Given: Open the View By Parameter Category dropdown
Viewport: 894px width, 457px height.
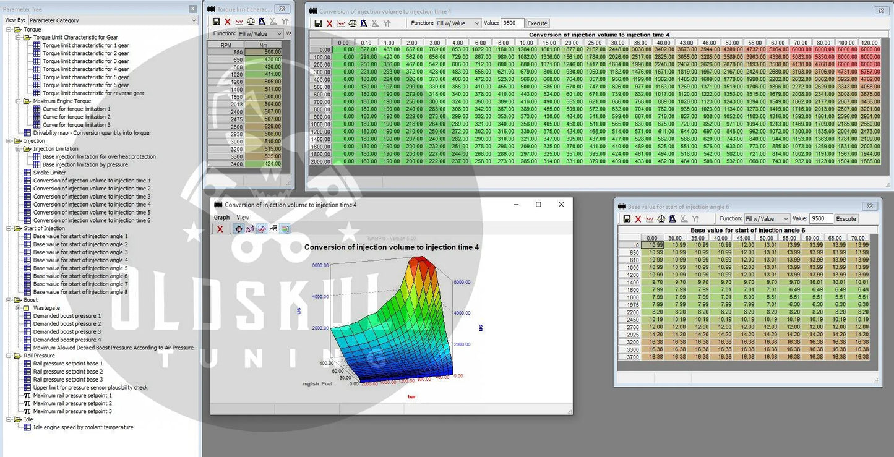Looking at the screenshot, I should click(112, 20).
